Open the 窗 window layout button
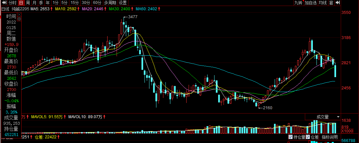The image size is (359, 143). click(x=331, y=3)
